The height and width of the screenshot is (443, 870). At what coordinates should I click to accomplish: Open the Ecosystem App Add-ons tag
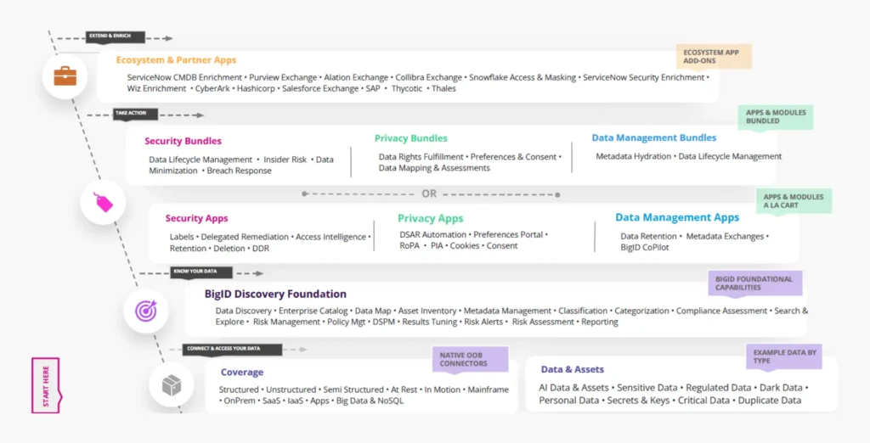(x=714, y=57)
